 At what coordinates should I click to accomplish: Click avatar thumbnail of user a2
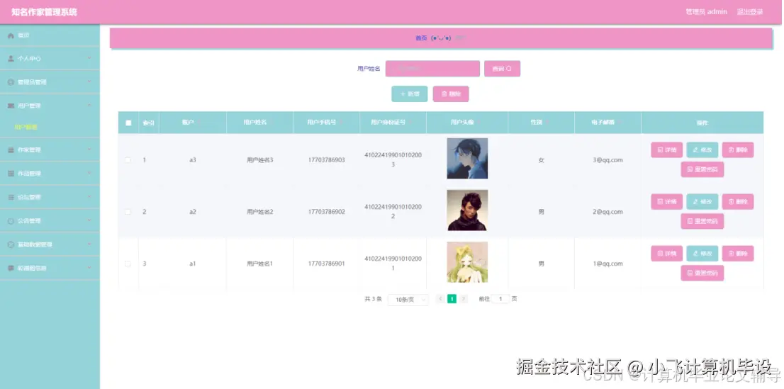[x=467, y=210]
